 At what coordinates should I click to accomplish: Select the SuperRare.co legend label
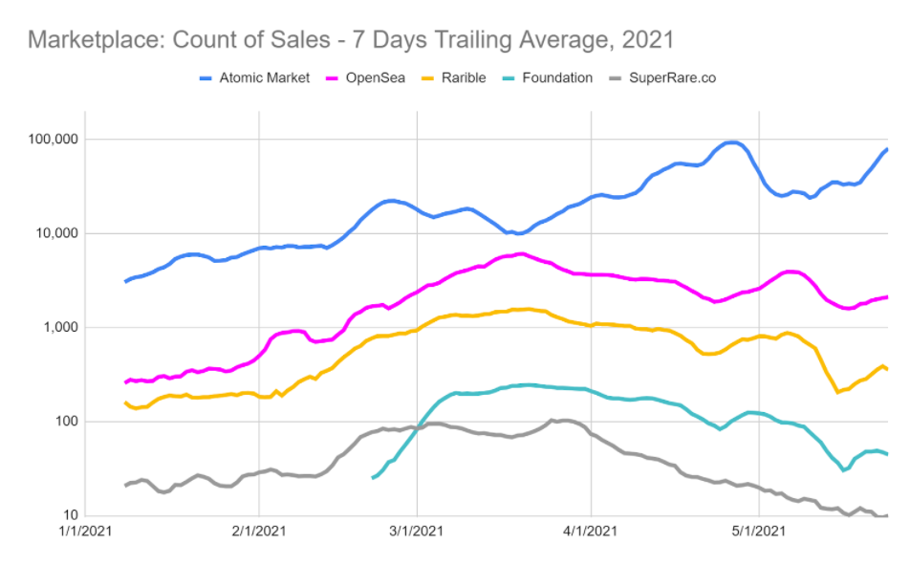click(x=672, y=77)
